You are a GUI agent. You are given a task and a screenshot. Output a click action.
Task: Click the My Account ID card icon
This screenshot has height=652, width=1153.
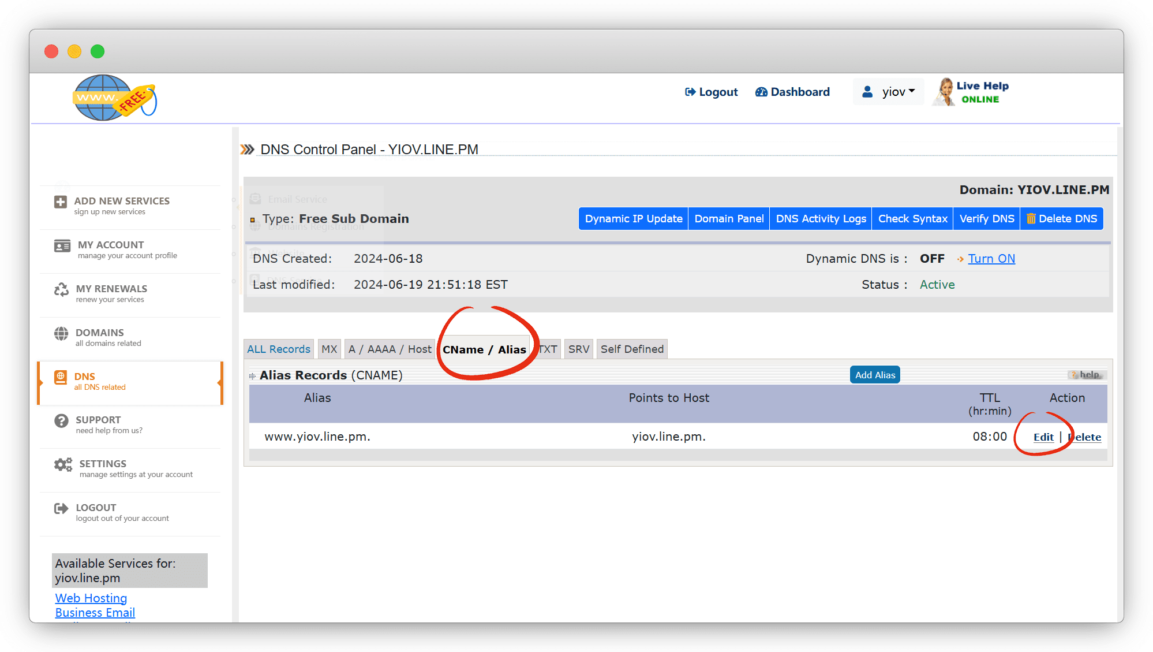point(62,246)
